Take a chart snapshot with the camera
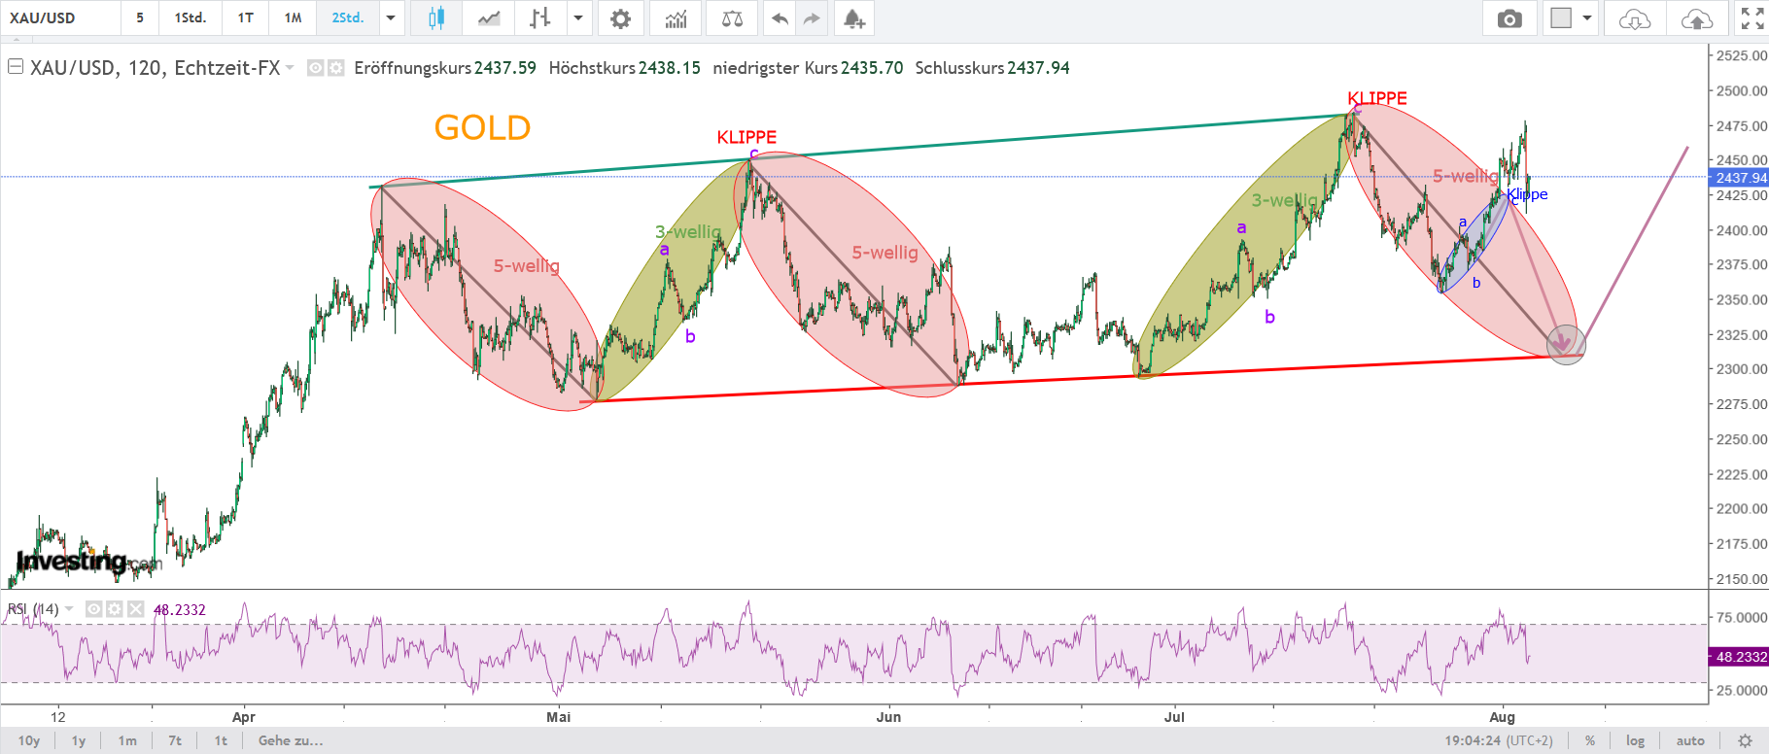1769x754 pixels. (x=1509, y=18)
